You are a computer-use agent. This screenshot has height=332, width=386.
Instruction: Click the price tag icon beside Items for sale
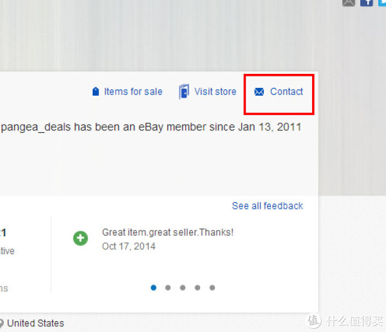click(x=95, y=91)
